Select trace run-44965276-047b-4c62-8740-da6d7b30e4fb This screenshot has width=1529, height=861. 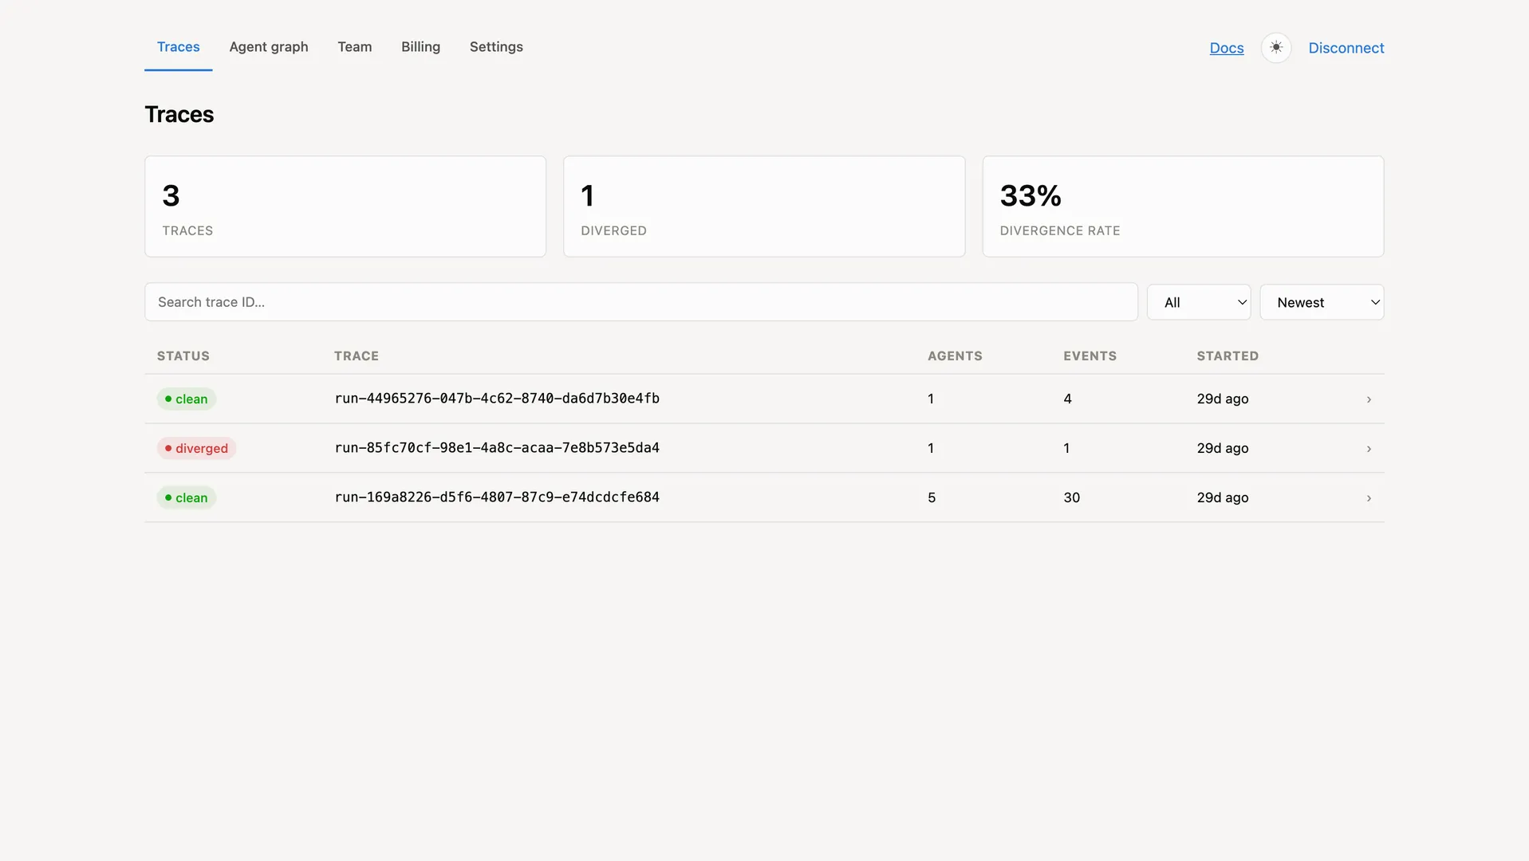497,398
